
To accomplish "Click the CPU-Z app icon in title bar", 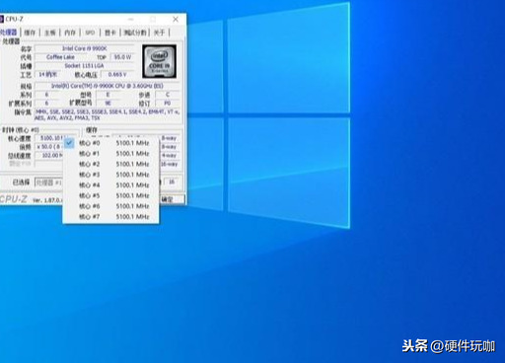I will tap(1, 19).
